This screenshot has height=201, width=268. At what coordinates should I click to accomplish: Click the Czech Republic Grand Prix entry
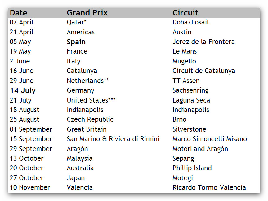(x=90, y=120)
